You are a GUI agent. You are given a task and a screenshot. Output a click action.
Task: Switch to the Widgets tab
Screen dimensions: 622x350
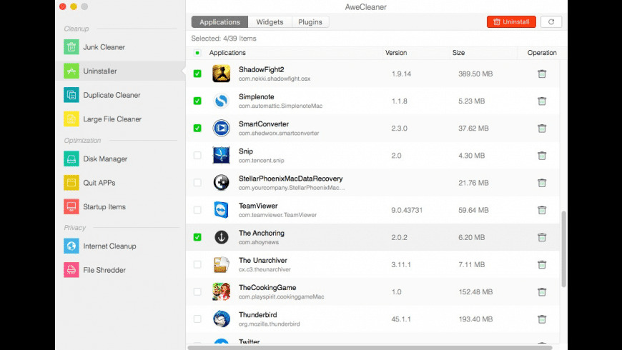click(270, 22)
